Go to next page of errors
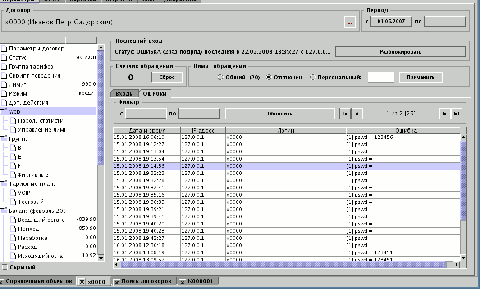 click(x=445, y=114)
